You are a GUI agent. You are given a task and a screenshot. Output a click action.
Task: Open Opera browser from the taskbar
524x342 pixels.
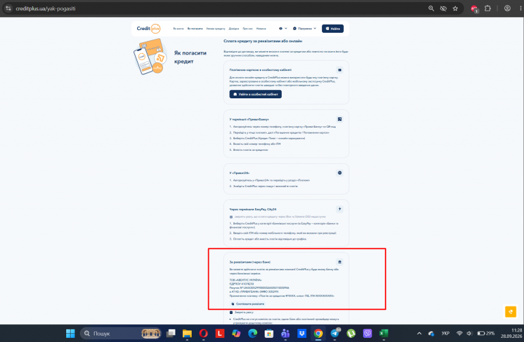[203, 333]
